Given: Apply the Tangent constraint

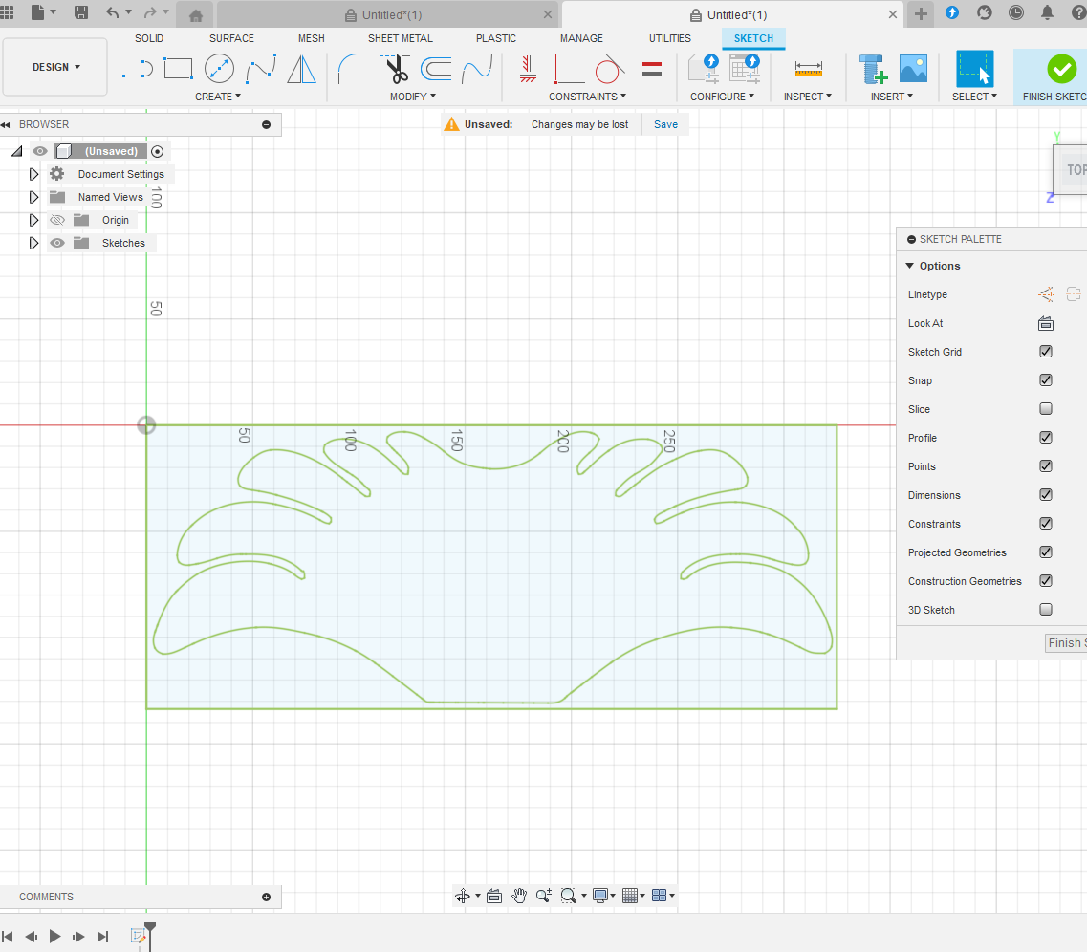Looking at the screenshot, I should (x=609, y=69).
